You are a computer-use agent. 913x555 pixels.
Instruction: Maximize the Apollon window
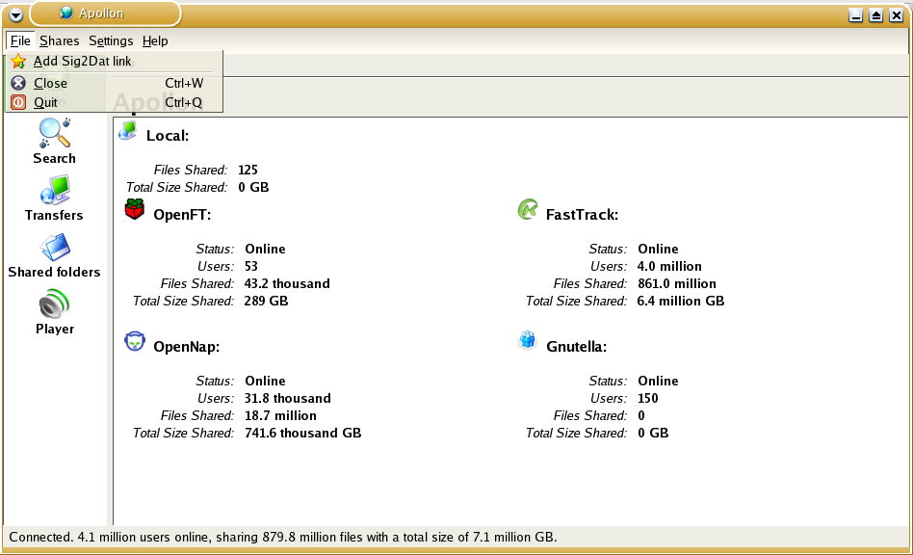(x=875, y=15)
